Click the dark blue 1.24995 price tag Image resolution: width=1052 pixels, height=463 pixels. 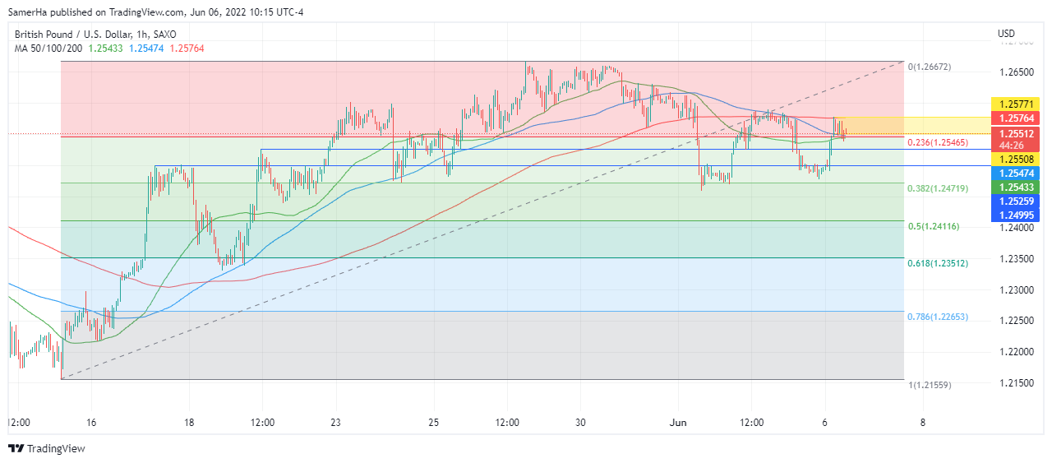(1017, 215)
